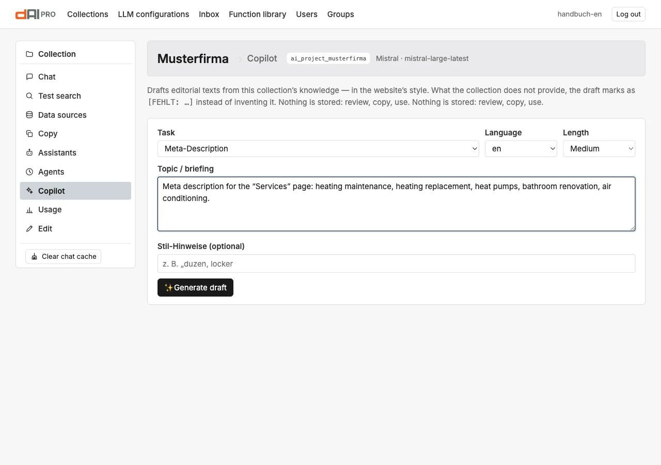Click the Clear chat cache button

pos(63,257)
